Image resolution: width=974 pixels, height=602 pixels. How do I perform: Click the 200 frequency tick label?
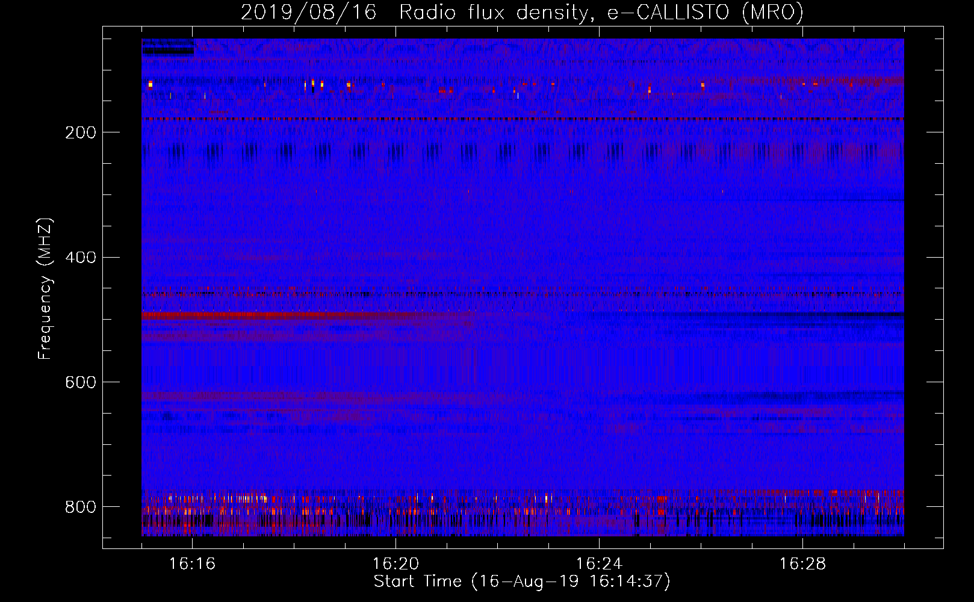(x=81, y=132)
